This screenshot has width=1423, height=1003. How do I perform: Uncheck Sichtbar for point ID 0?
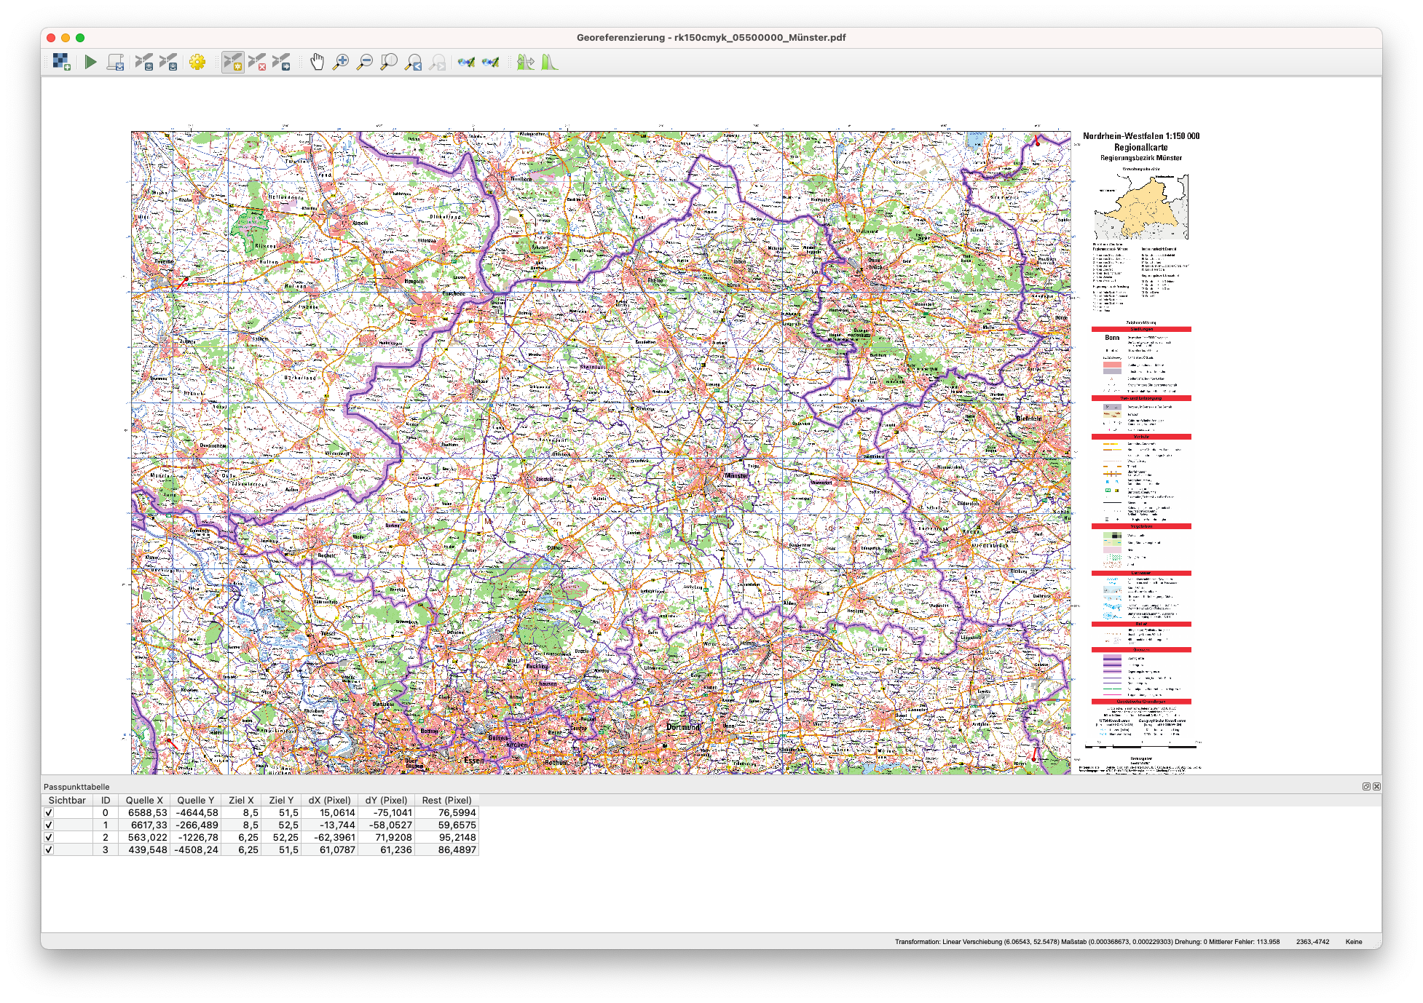click(x=49, y=812)
